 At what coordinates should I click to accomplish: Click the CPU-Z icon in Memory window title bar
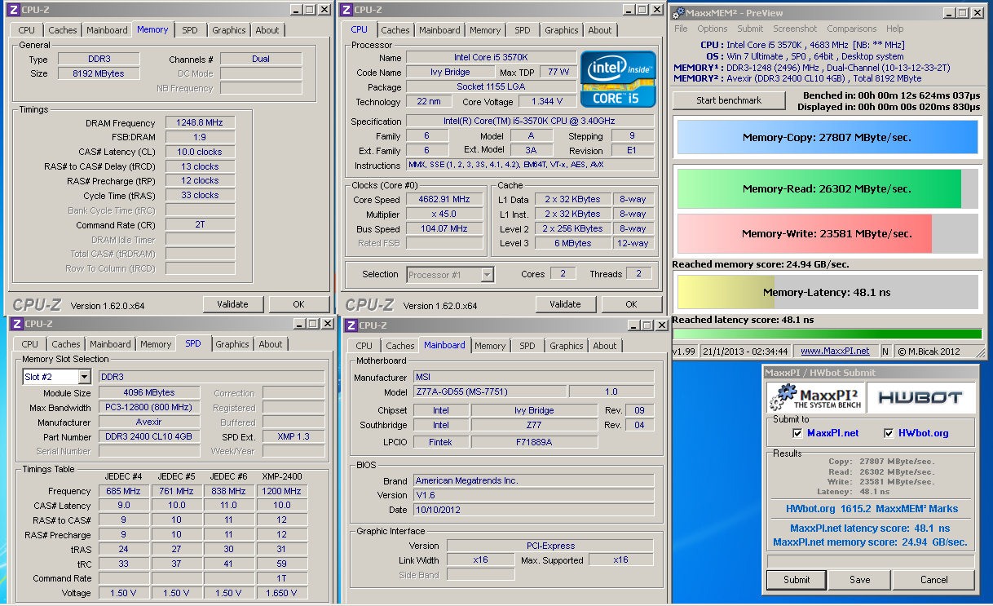(x=15, y=10)
